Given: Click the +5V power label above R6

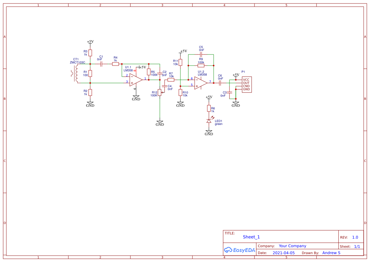Looking at the screenshot, I should coord(209,97).
